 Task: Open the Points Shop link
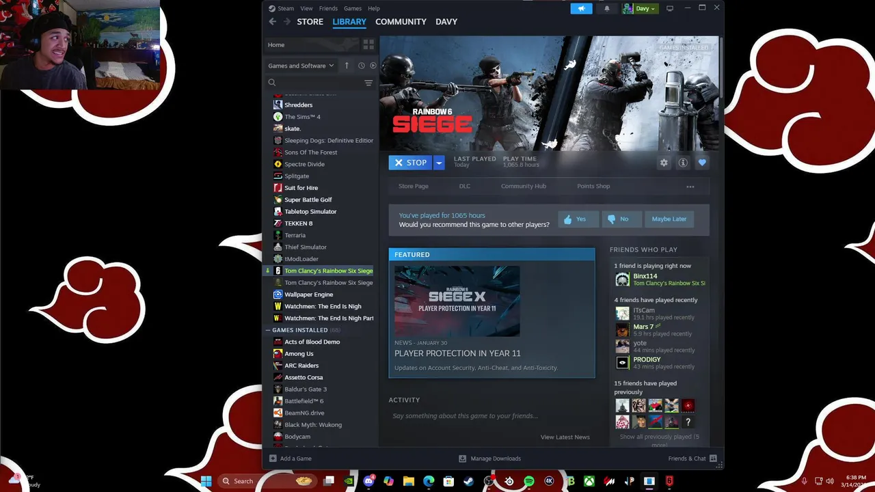(593, 186)
